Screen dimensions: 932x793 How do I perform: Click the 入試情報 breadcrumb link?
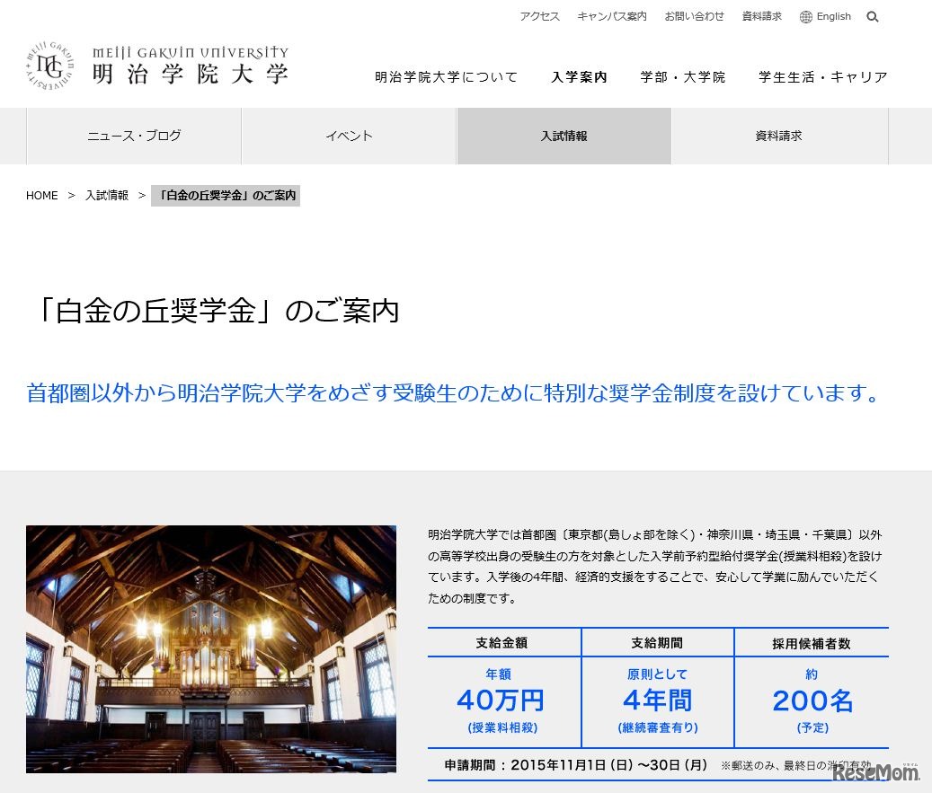pos(107,195)
